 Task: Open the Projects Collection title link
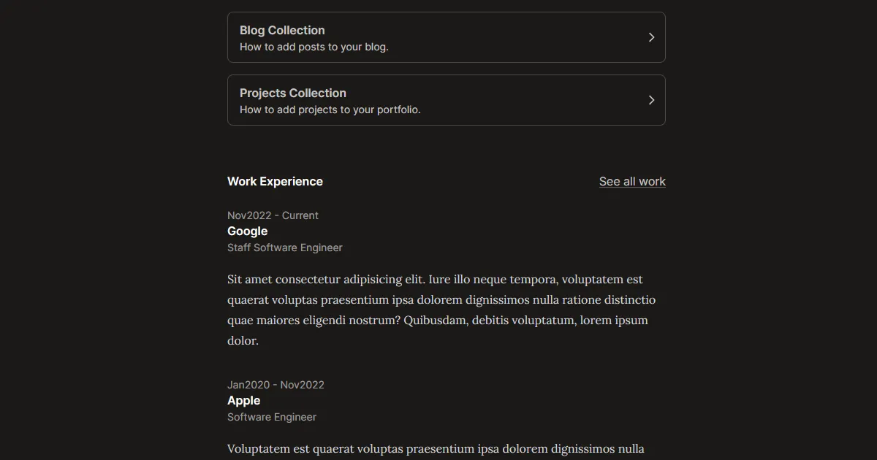[292, 93]
